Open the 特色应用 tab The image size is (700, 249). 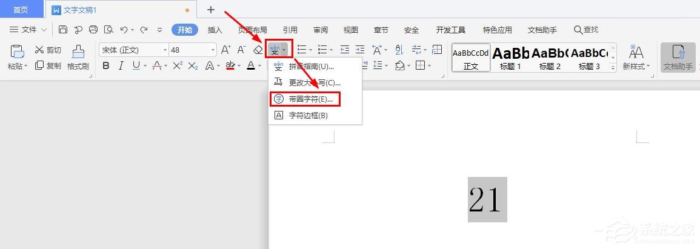point(498,30)
